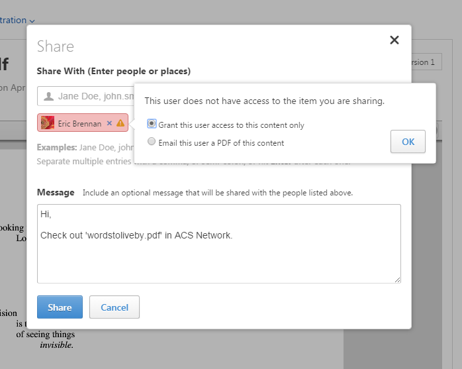
Task: Choose 'Email this user a PDF' option
Action: tap(152, 142)
